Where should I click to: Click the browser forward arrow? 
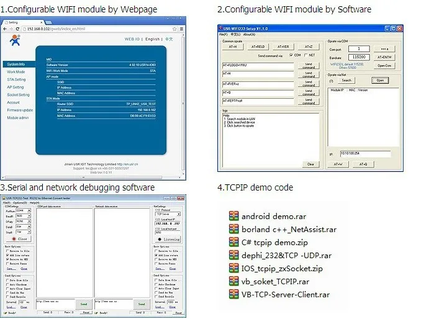pyautogui.click(x=11, y=29)
